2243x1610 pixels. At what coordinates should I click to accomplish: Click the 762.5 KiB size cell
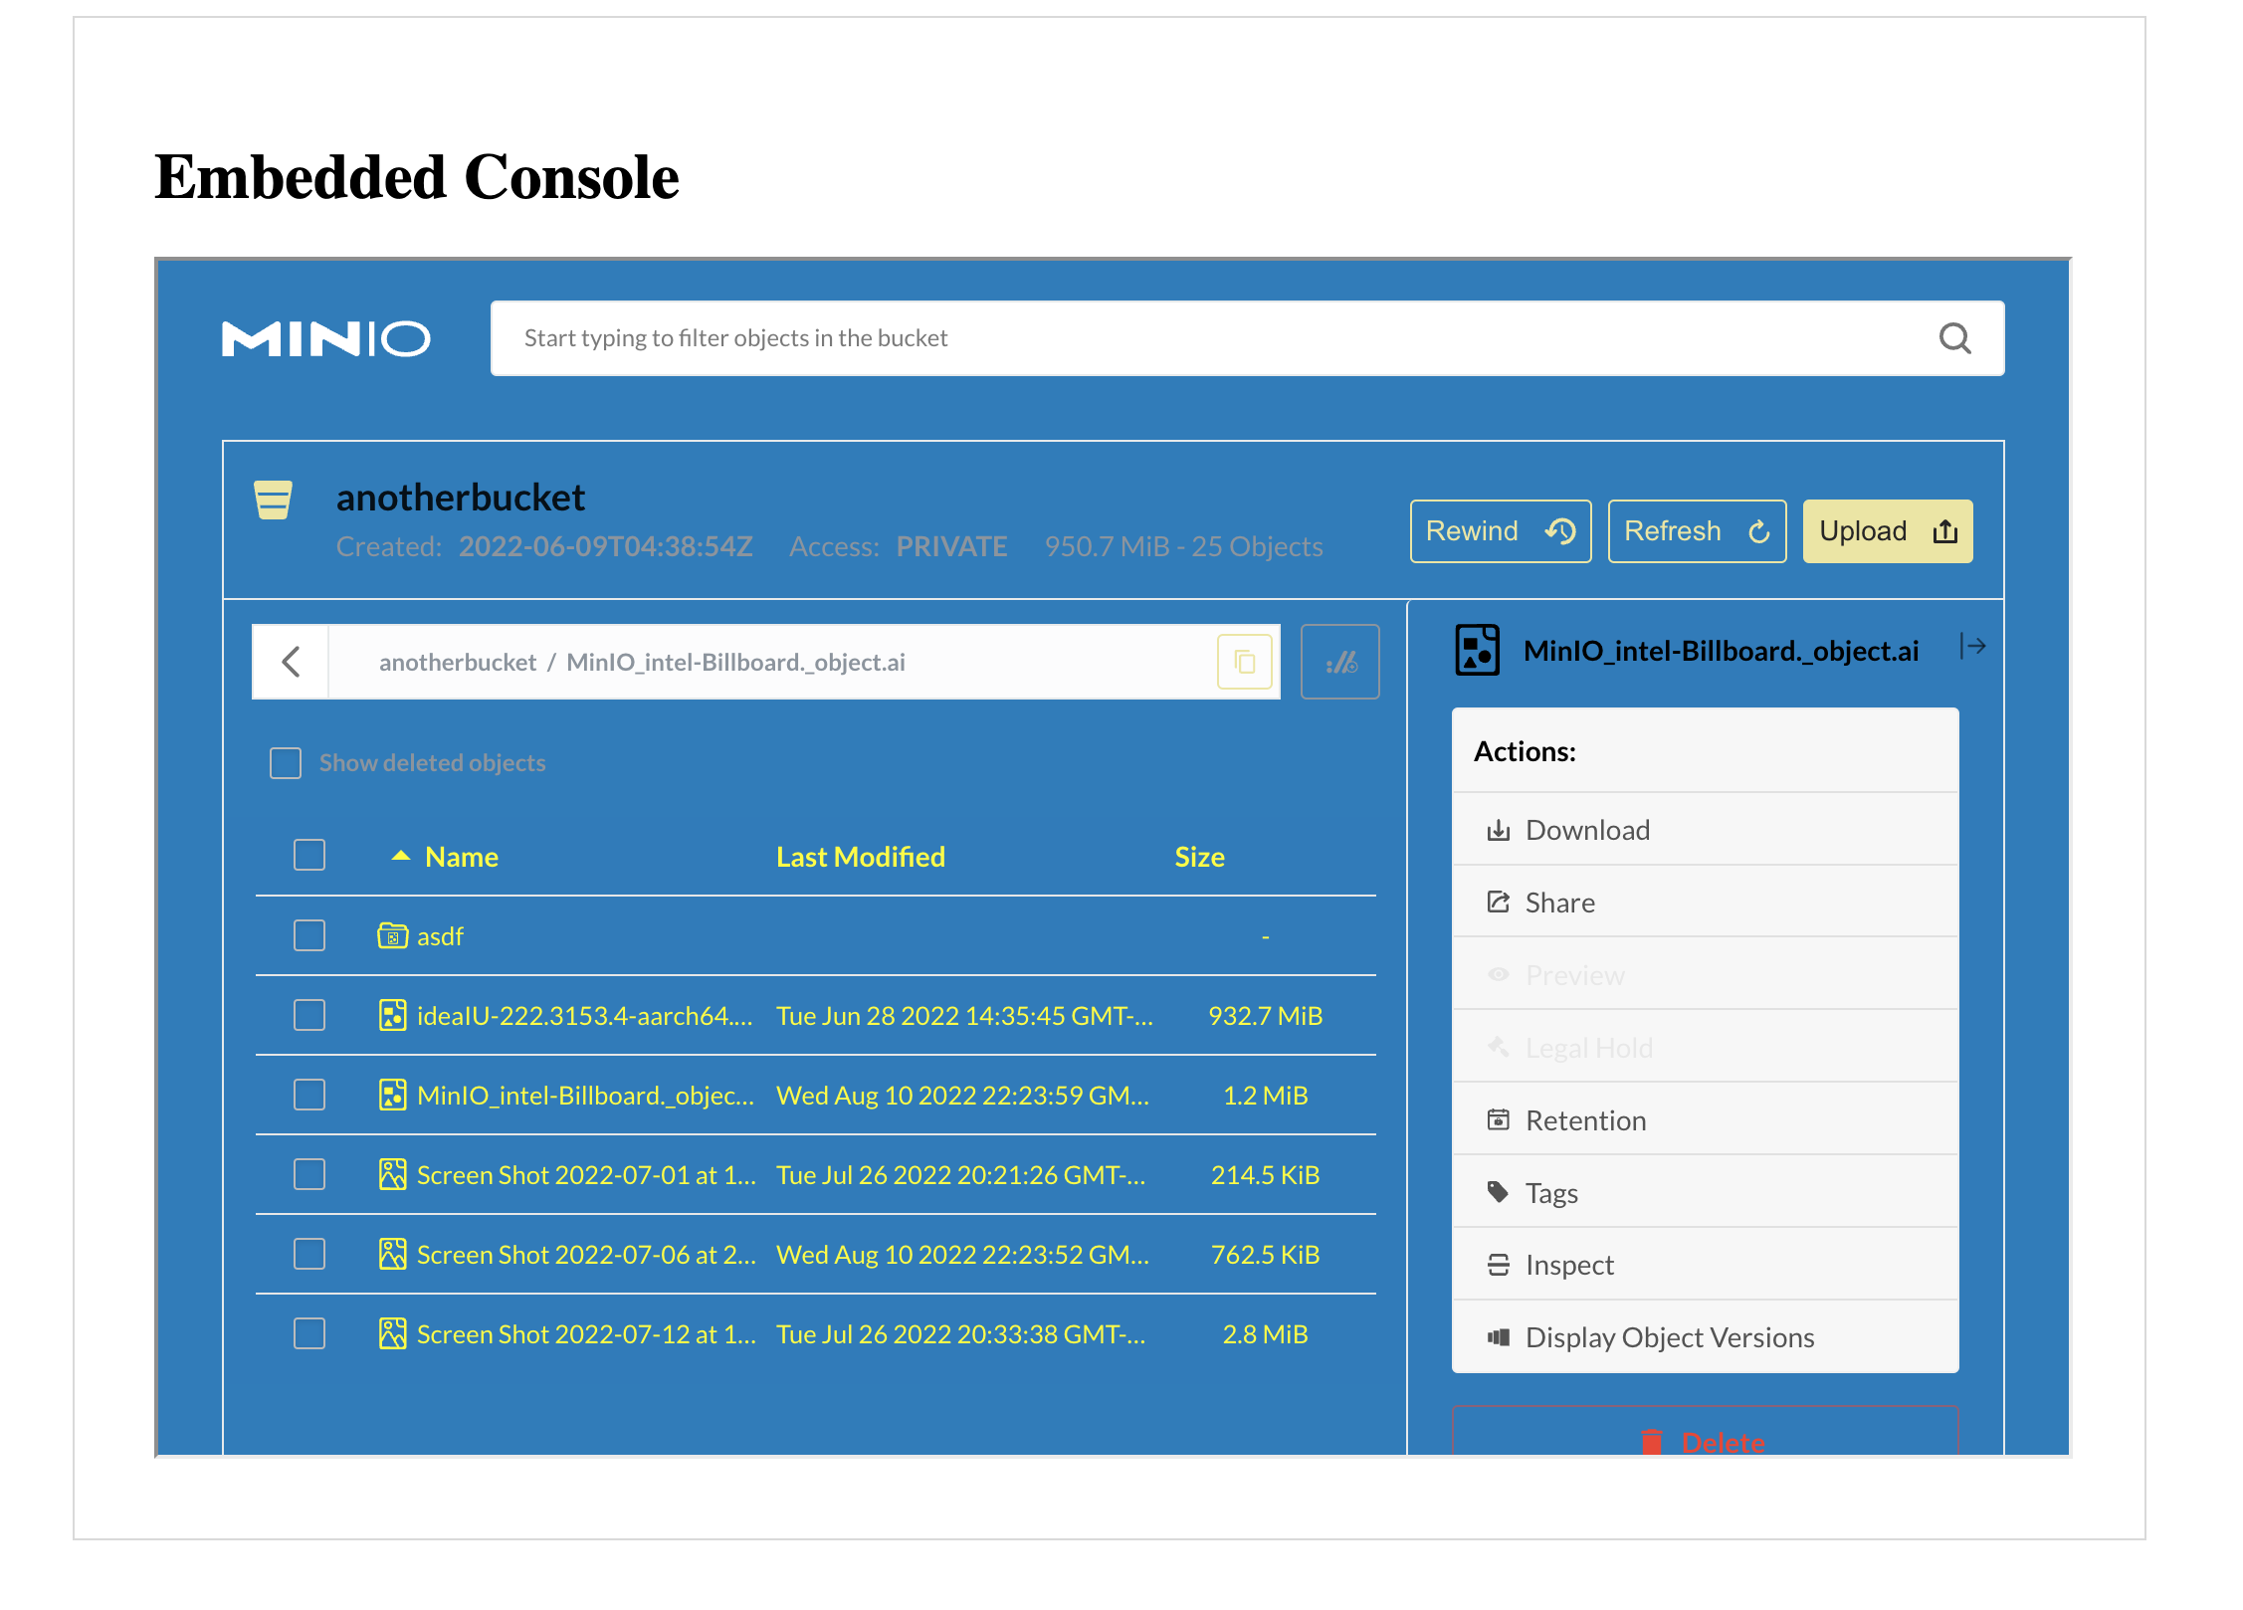pos(1265,1255)
